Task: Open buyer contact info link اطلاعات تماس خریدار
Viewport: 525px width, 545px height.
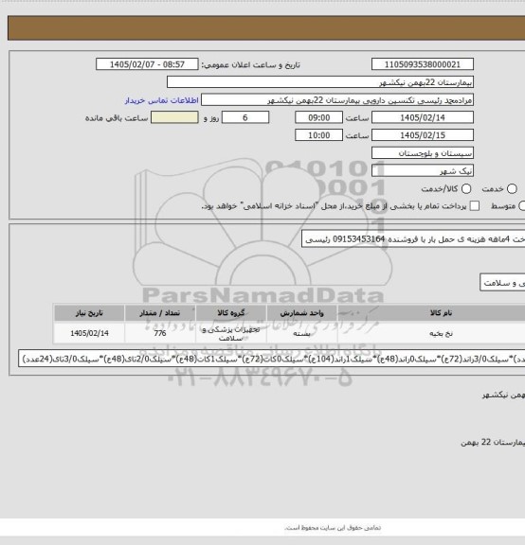Action: (x=161, y=100)
